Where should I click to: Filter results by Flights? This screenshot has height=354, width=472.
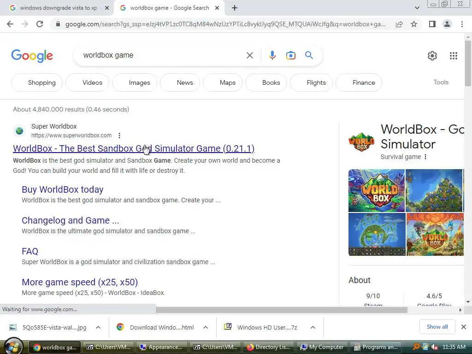311,83
